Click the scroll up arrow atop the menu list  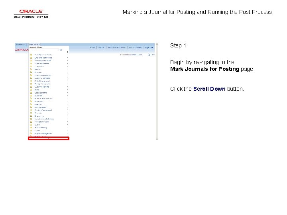(67, 52)
